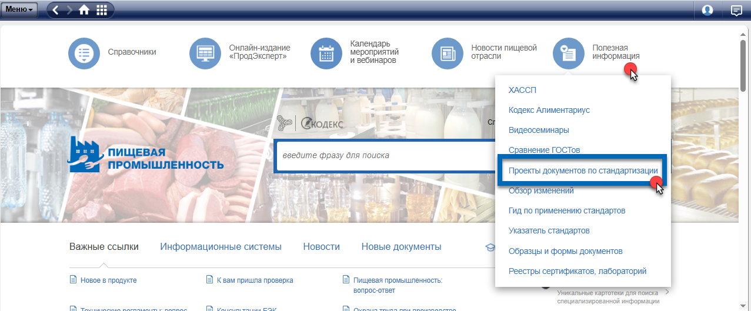Click the events calendar icon
The image size is (751, 311).
pyautogui.click(x=326, y=53)
